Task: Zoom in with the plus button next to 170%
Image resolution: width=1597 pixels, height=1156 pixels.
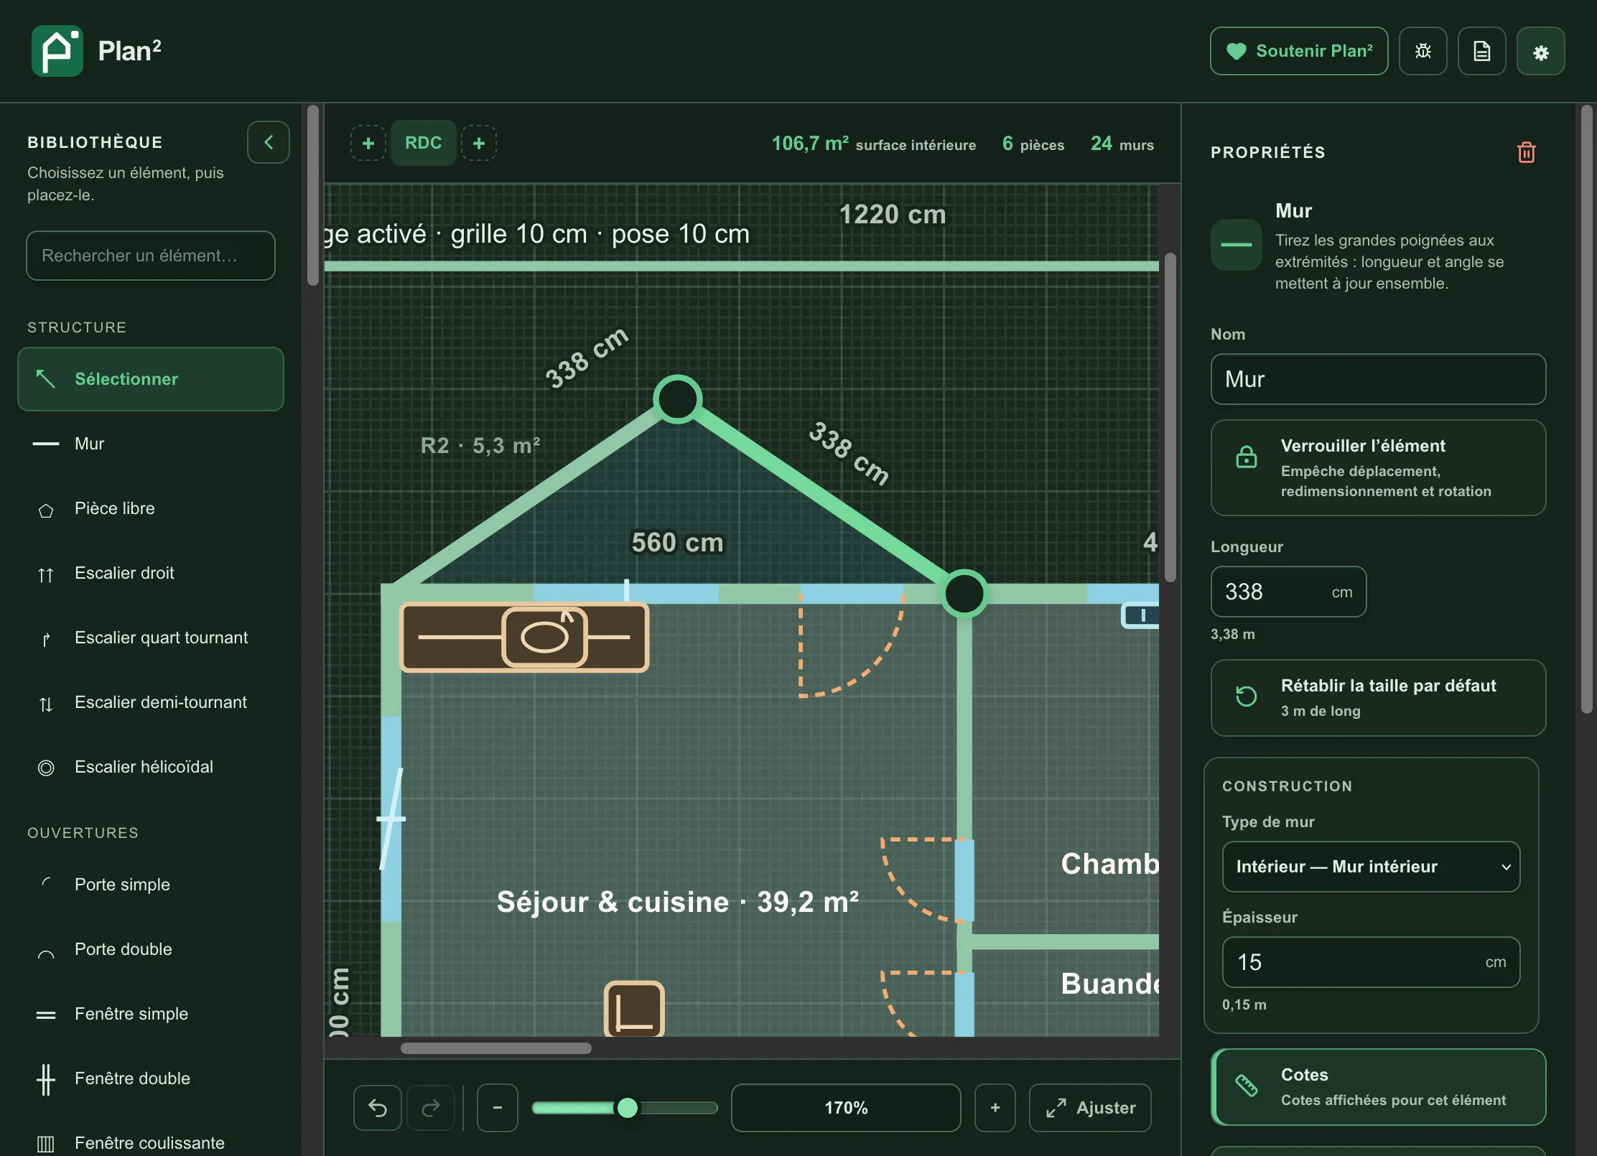Action: pyautogui.click(x=995, y=1108)
